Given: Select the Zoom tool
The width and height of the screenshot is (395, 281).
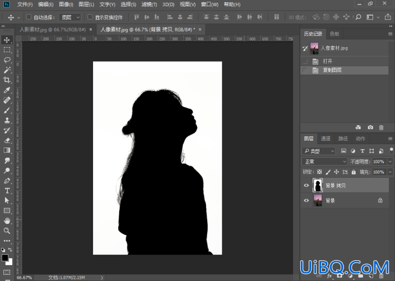Looking at the screenshot, I should pyautogui.click(x=7, y=231).
